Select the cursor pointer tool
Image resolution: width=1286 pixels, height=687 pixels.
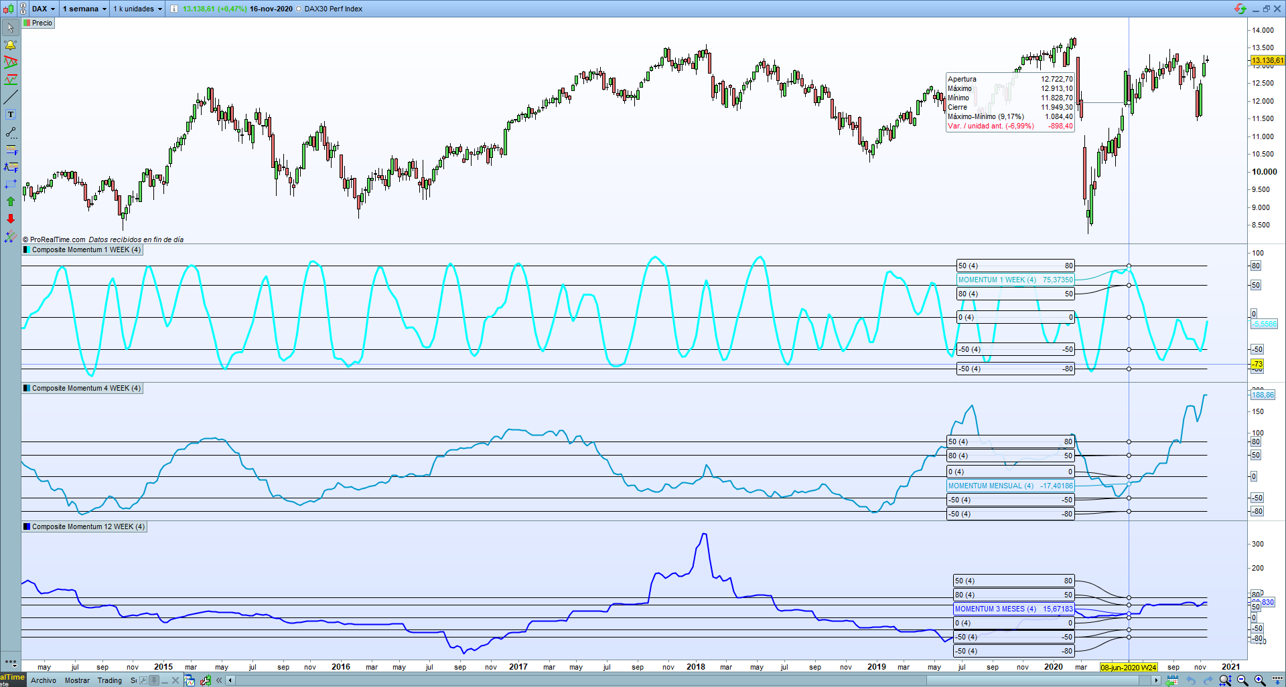(x=11, y=27)
